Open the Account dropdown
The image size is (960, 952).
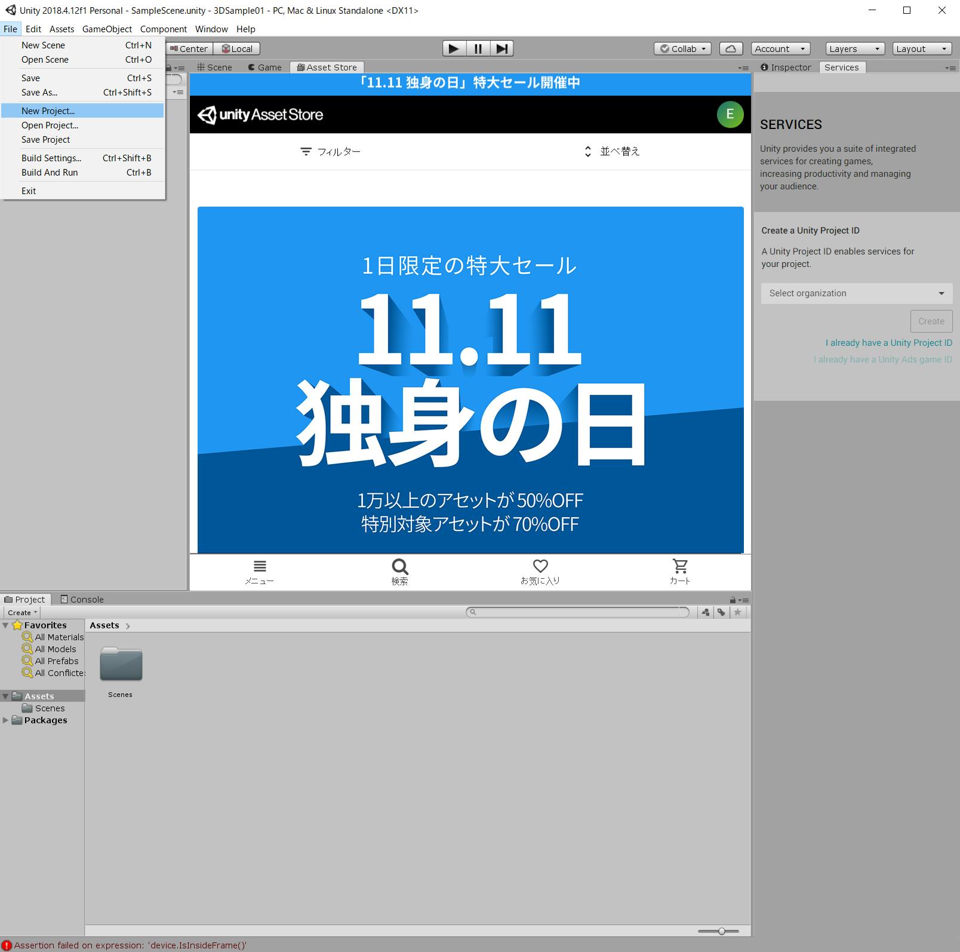tap(780, 49)
